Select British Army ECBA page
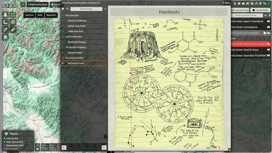 click(83, 26)
